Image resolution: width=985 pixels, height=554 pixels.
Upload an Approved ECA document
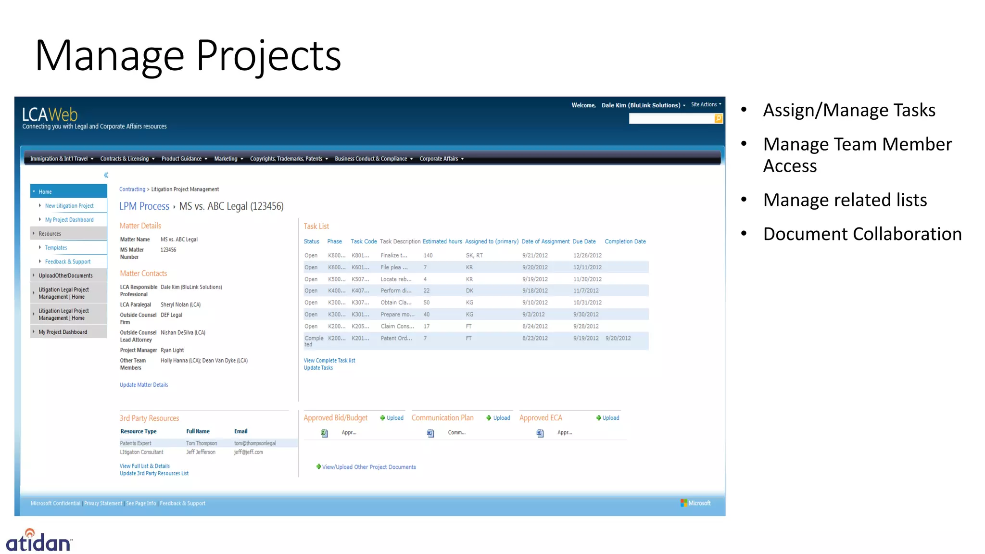(607, 418)
